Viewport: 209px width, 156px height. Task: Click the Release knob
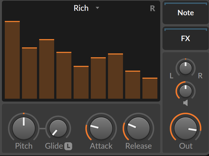point(138,128)
